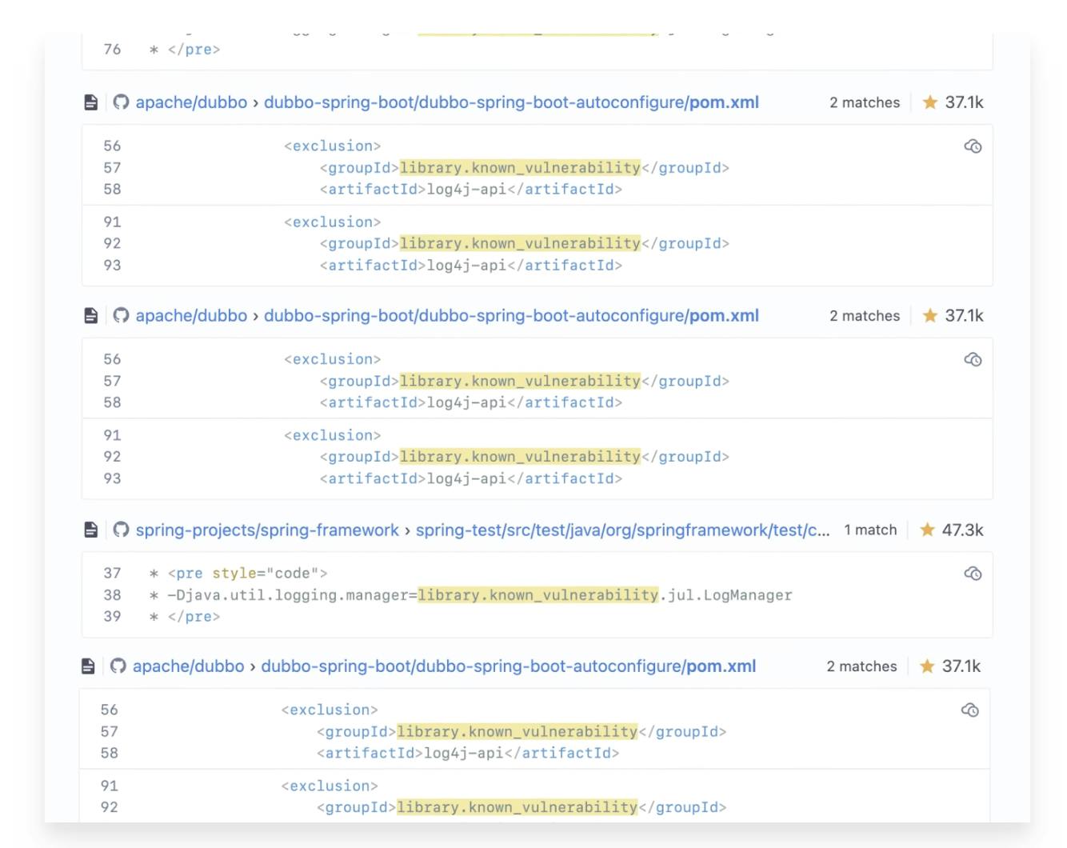Click the cloud history icon in the second dubbo snippet
This screenshot has height=848, width=1067.
(973, 360)
